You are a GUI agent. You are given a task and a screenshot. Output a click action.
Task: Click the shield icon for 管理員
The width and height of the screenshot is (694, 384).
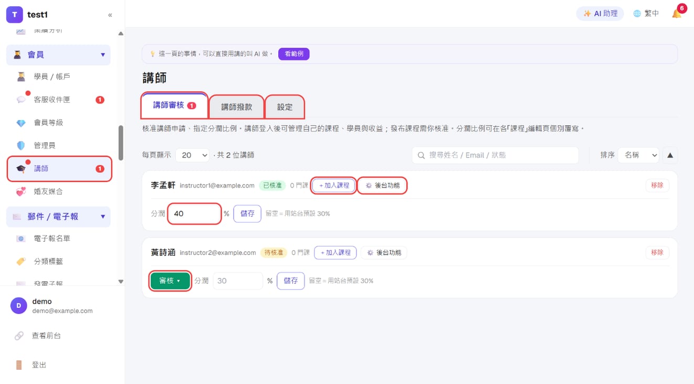pos(21,146)
